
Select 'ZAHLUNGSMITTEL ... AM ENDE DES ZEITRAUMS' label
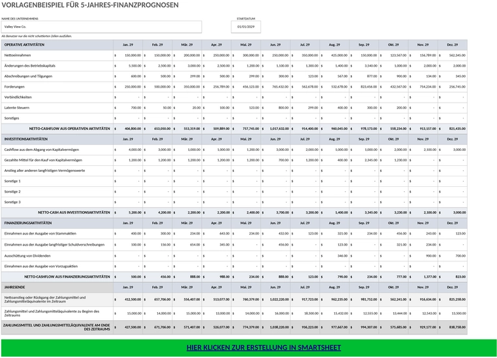pyautogui.click(x=56, y=327)
